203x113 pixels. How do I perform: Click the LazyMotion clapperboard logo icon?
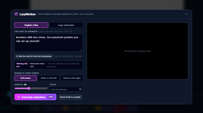point(16,14)
